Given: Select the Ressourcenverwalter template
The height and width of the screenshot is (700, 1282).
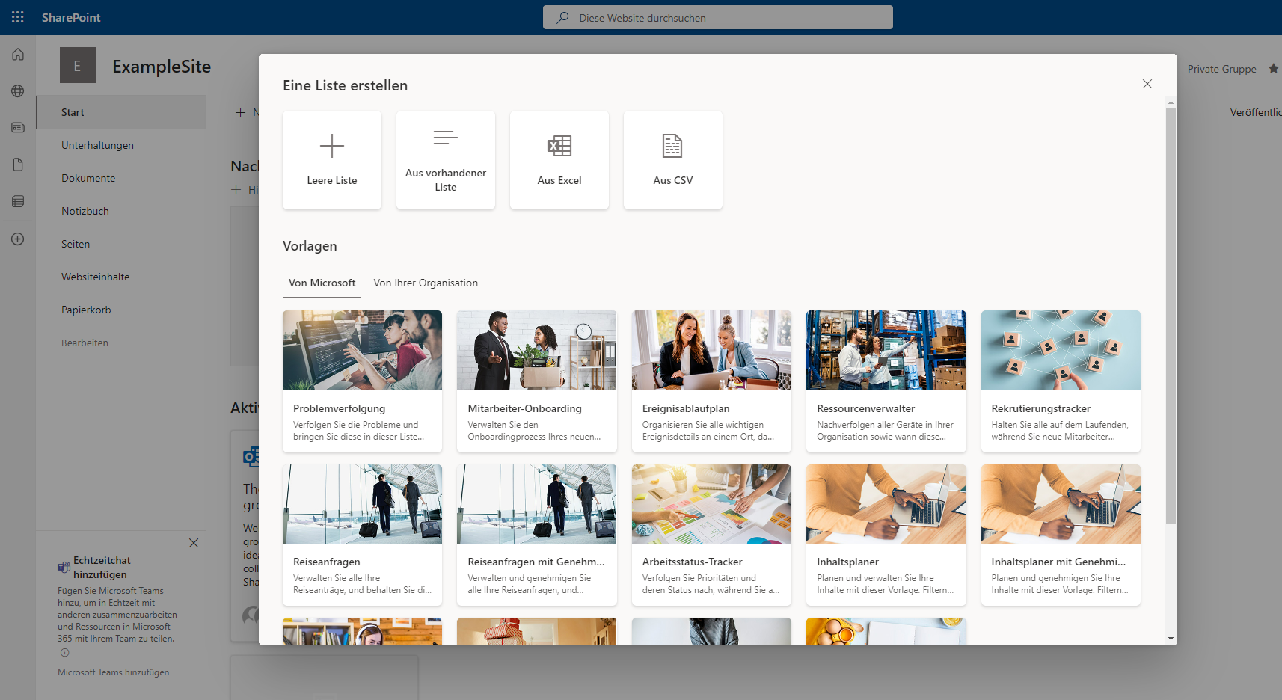Looking at the screenshot, I should pos(886,381).
